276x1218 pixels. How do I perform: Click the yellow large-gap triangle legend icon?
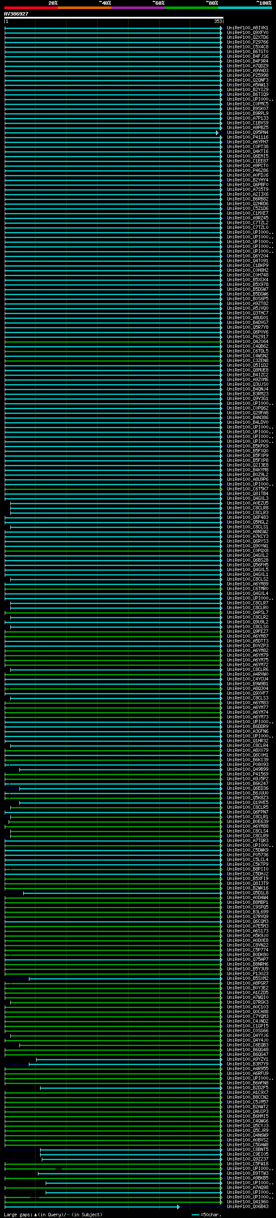tap(35, 1214)
